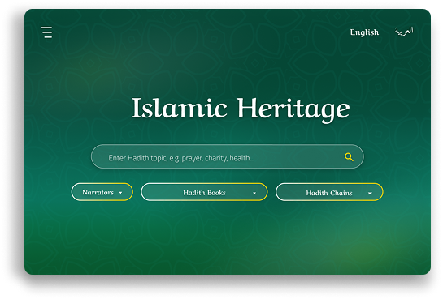Open the Hadith Chains dropdown
Image resolution: width=443 pixels, height=299 pixels.
(x=329, y=192)
